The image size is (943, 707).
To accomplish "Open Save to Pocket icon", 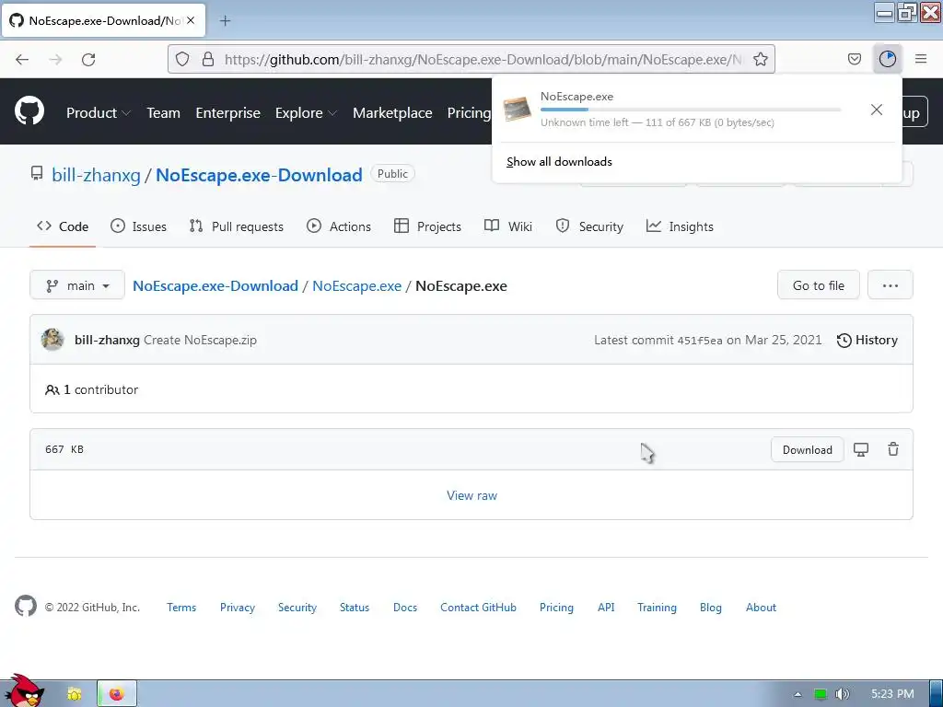I will [854, 59].
